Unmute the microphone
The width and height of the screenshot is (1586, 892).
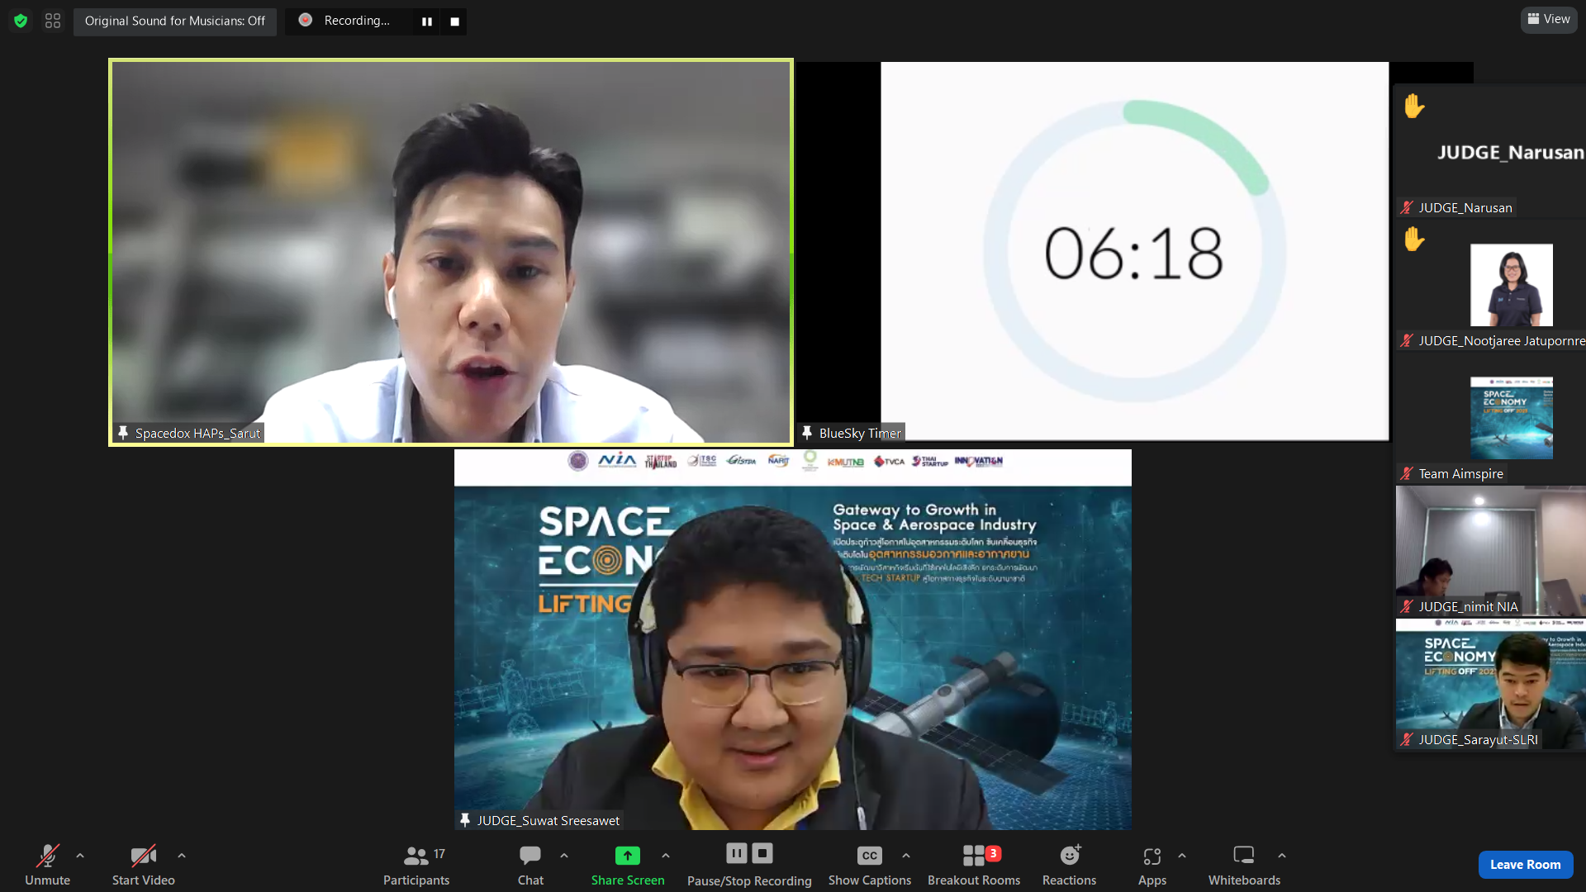click(47, 864)
